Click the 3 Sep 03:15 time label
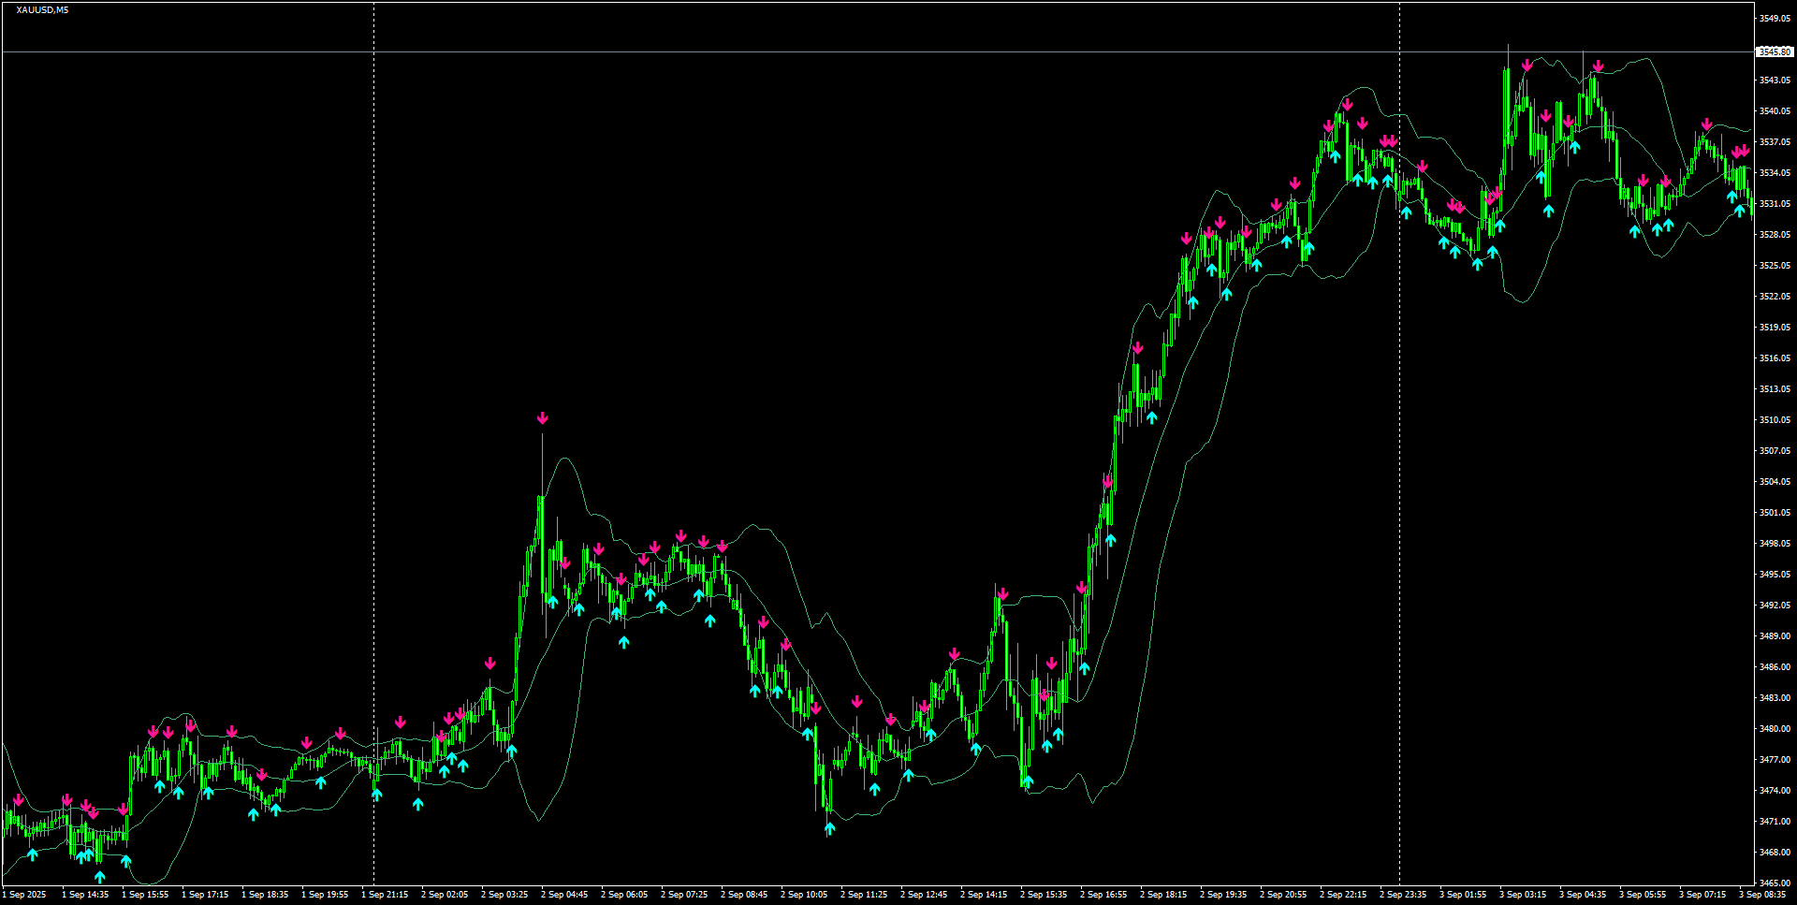The height and width of the screenshot is (905, 1797). 1523,895
